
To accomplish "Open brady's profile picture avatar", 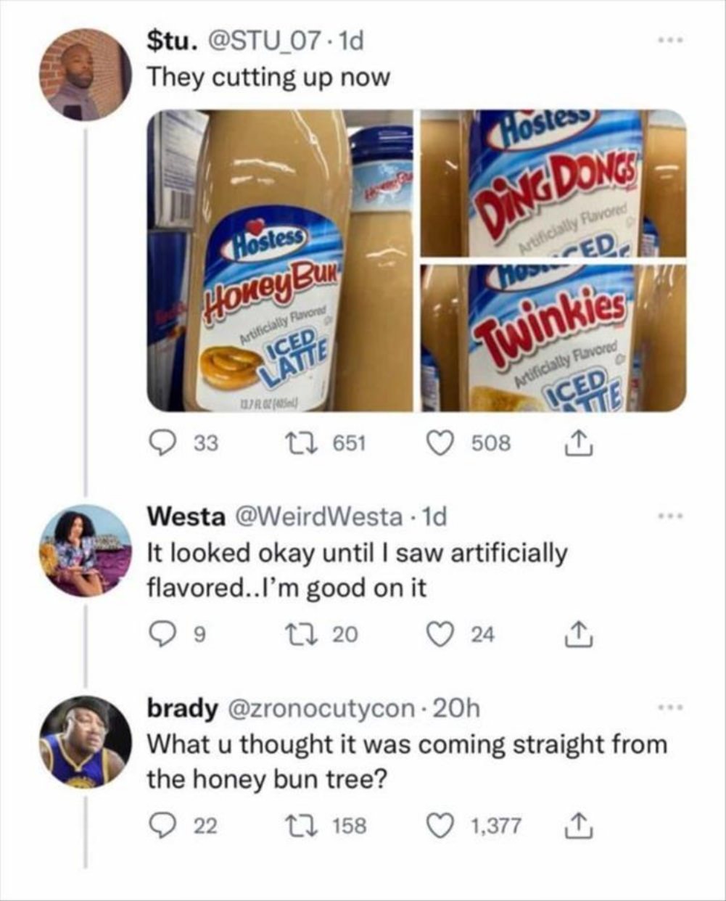I will tap(86, 742).
